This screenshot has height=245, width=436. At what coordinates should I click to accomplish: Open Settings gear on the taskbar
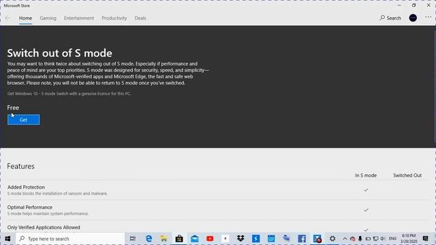pos(332,239)
